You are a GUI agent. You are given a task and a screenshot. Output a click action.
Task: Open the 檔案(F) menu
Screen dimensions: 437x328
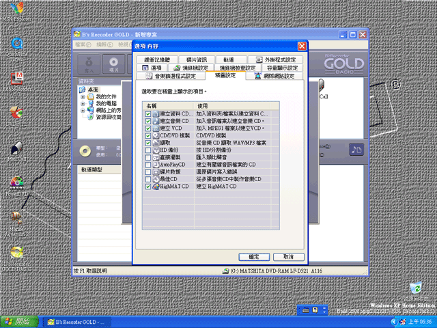pos(83,44)
